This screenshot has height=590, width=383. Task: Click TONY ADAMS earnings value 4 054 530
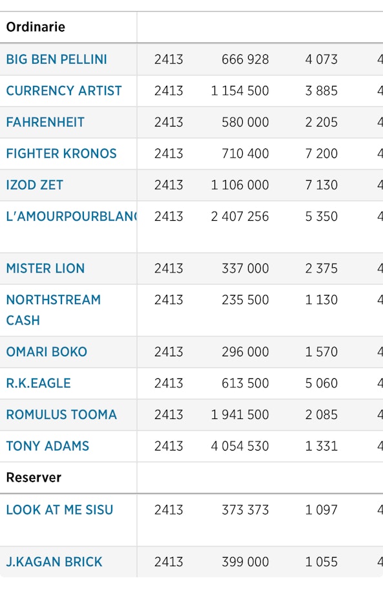point(240,446)
